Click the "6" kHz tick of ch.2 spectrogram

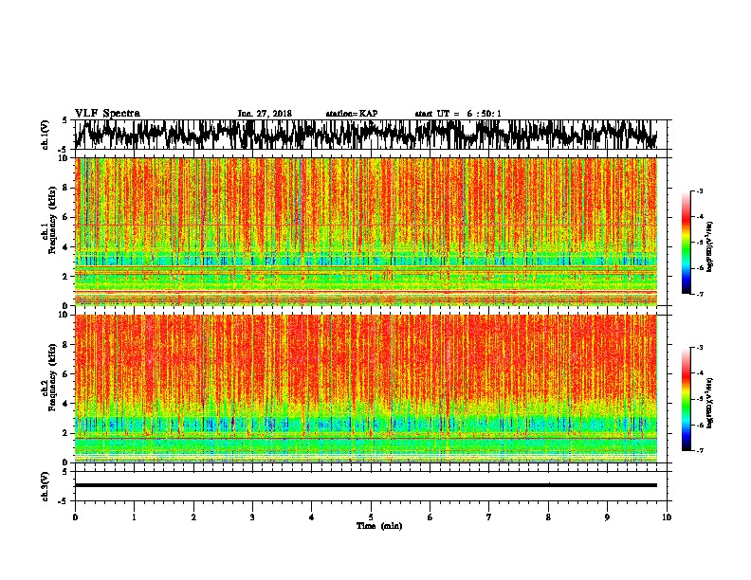pyautogui.click(x=66, y=373)
